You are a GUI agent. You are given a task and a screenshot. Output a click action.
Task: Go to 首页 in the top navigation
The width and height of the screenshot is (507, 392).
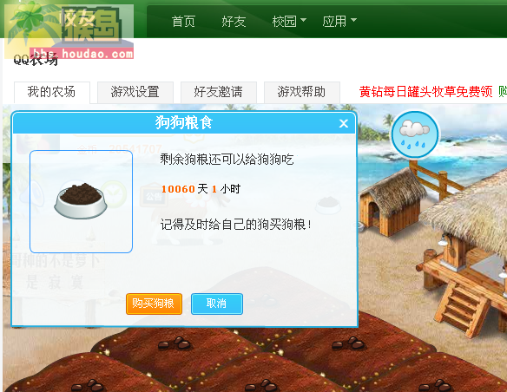click(x=183, y=22)
